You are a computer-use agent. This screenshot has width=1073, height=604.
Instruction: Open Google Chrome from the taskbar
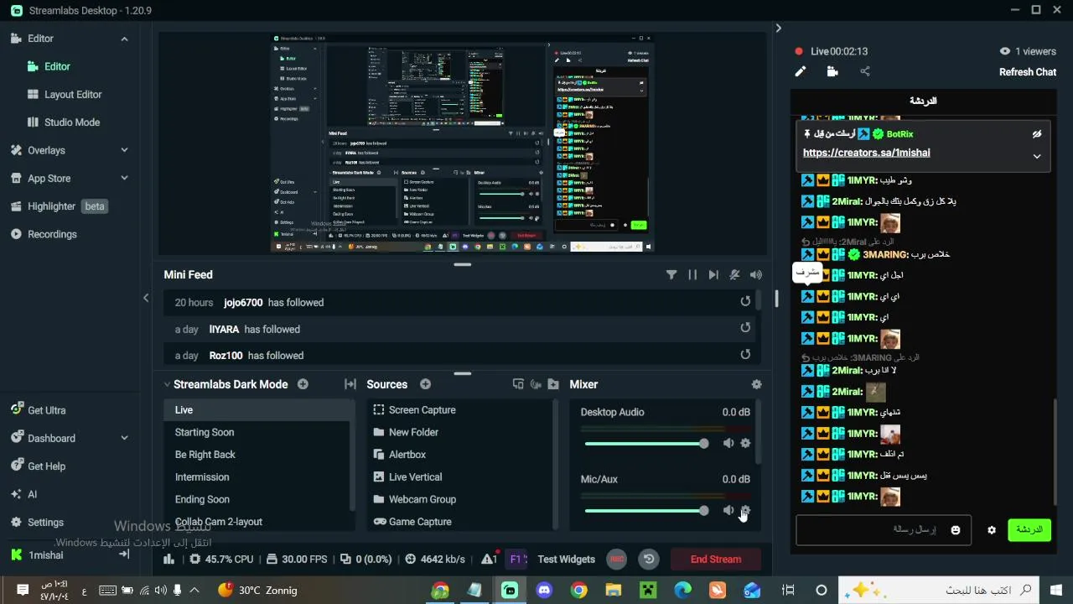tap(578, 590)
